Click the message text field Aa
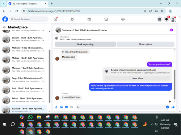181x135 pixels. coord(121,107)
